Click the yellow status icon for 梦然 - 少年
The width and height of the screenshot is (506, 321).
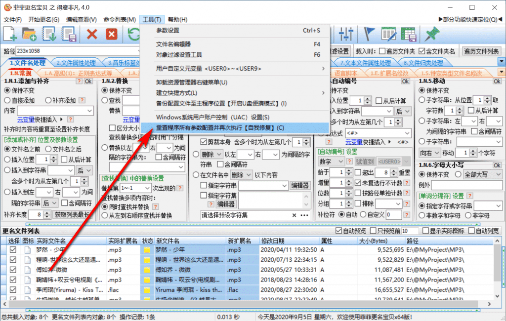tap(147, 250)
